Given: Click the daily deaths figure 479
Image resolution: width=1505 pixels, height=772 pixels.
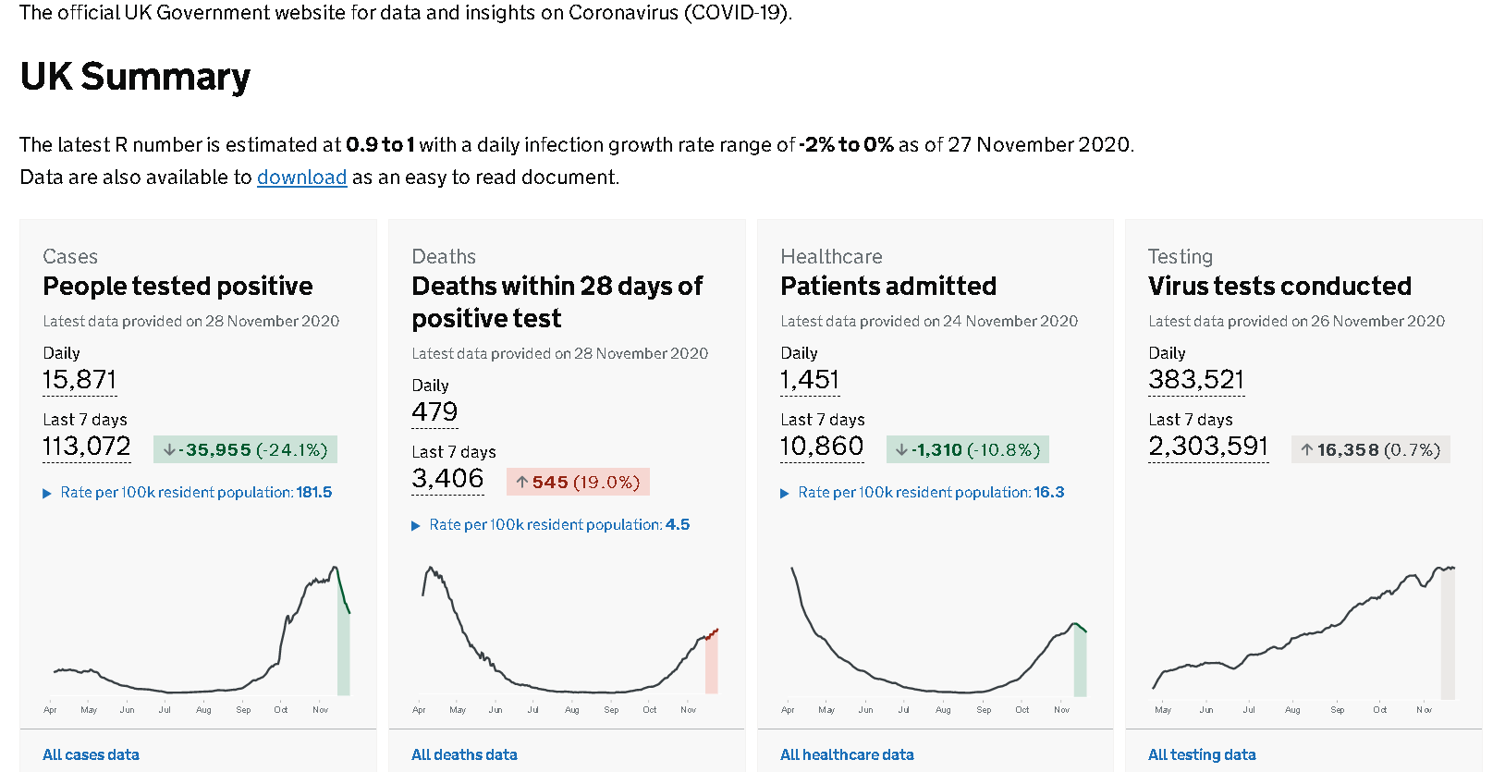Looking at the screenshot, I should [x=434, y=412].
